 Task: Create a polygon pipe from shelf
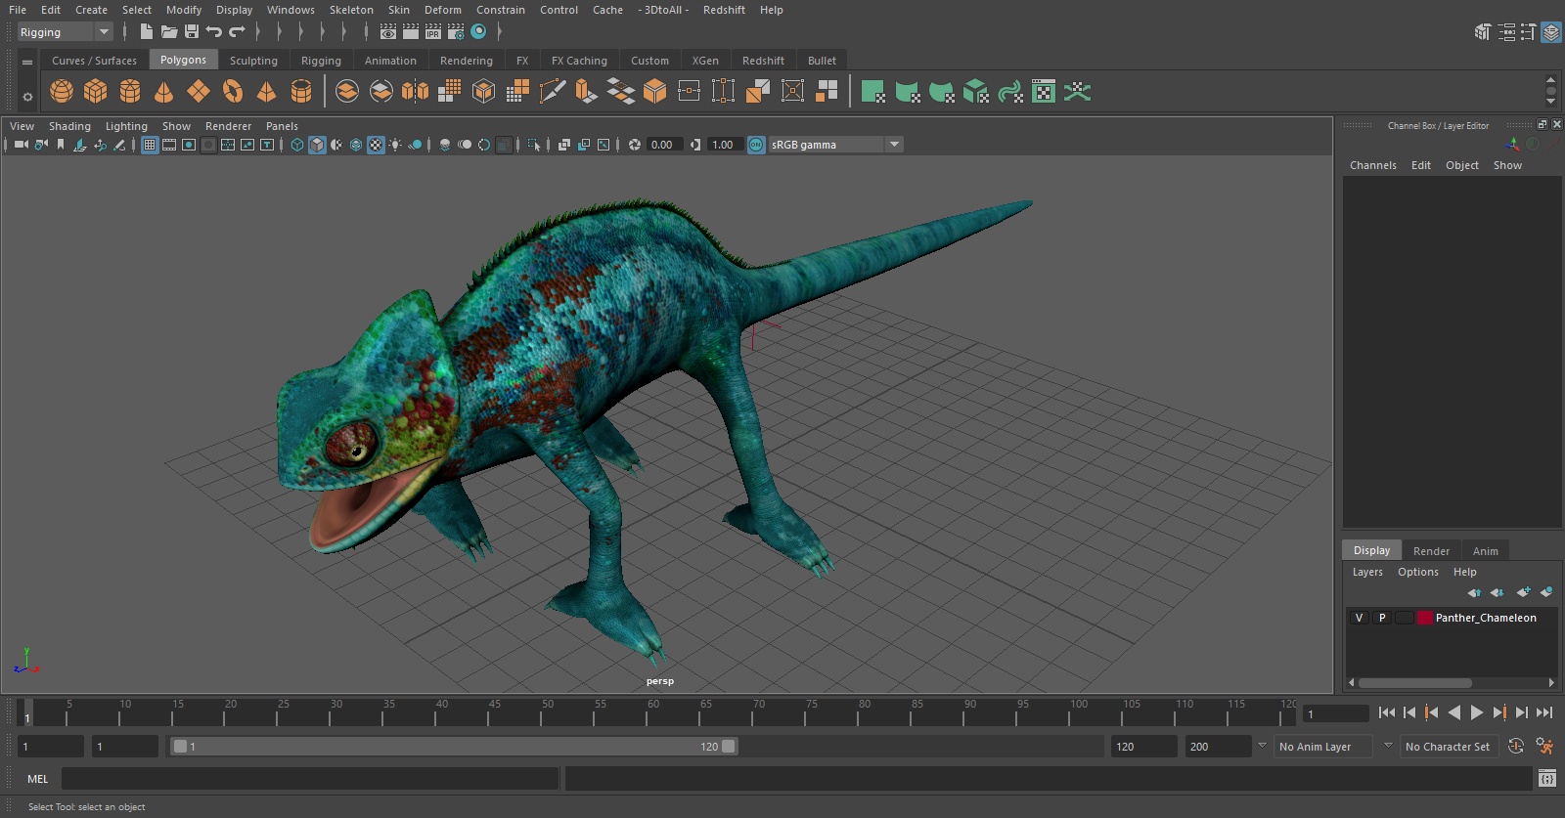pyautogui.click(x=301, y=92)
